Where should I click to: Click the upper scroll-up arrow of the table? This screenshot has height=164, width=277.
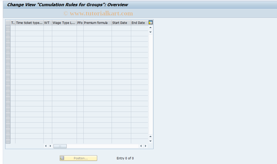pyautogui.click(x=150, y=28)
